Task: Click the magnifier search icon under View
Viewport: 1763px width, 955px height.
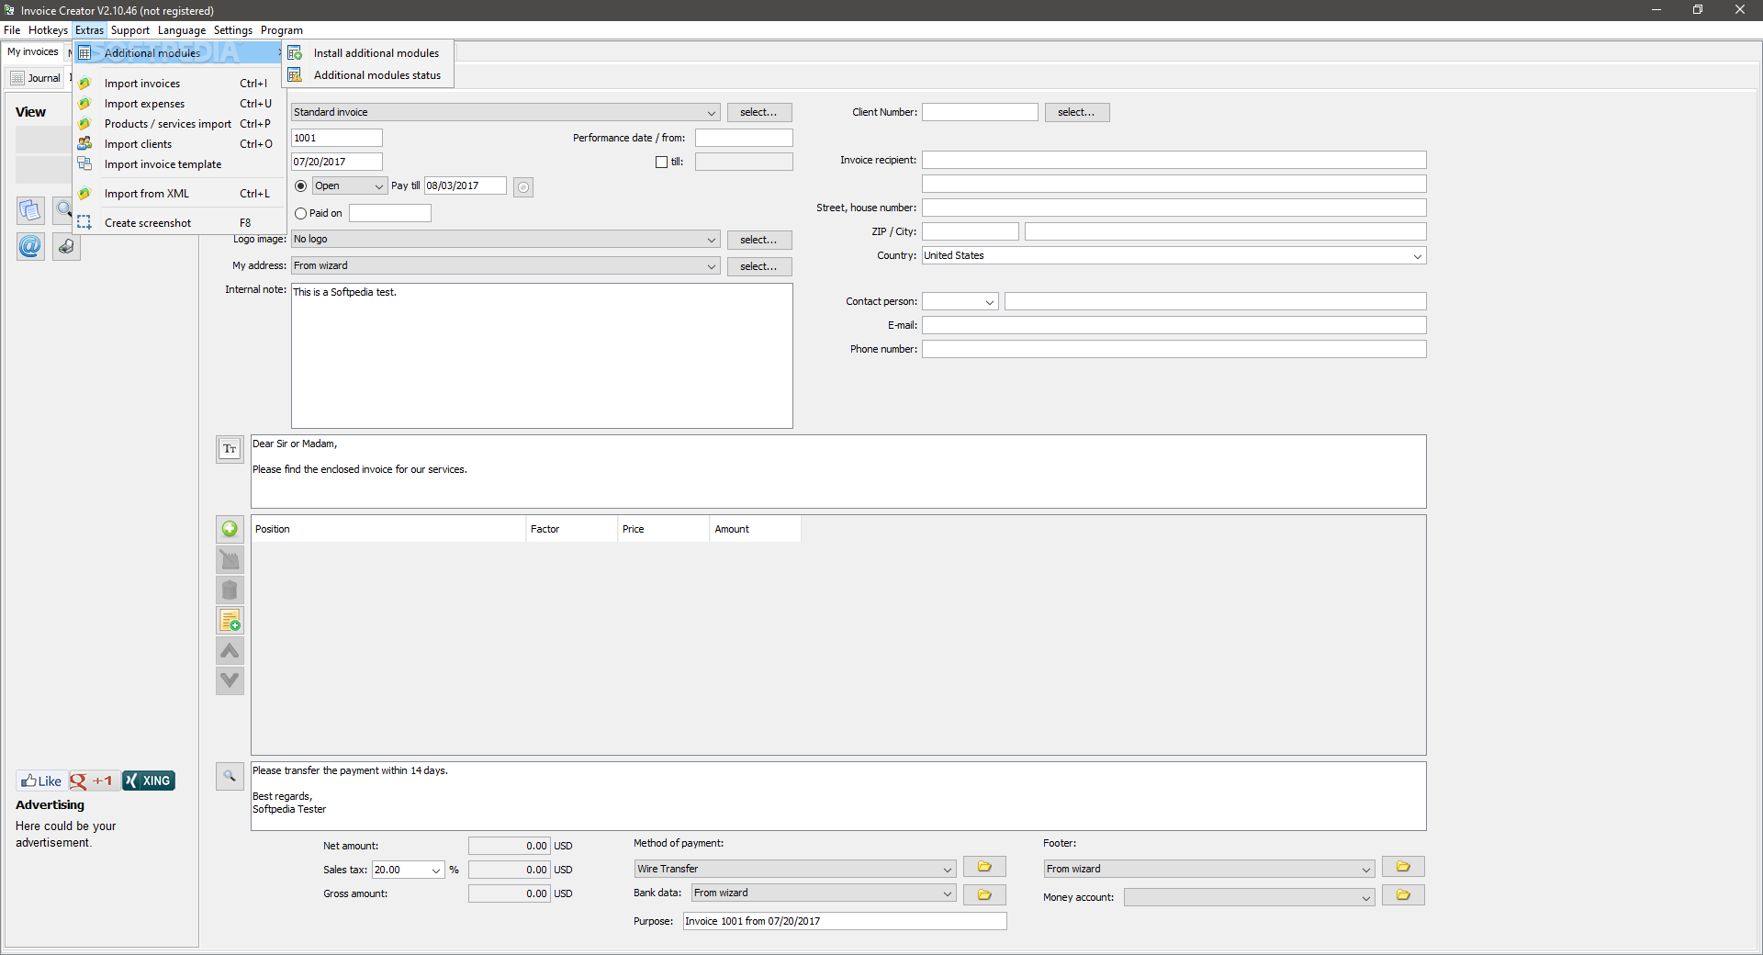Action: 63,210
